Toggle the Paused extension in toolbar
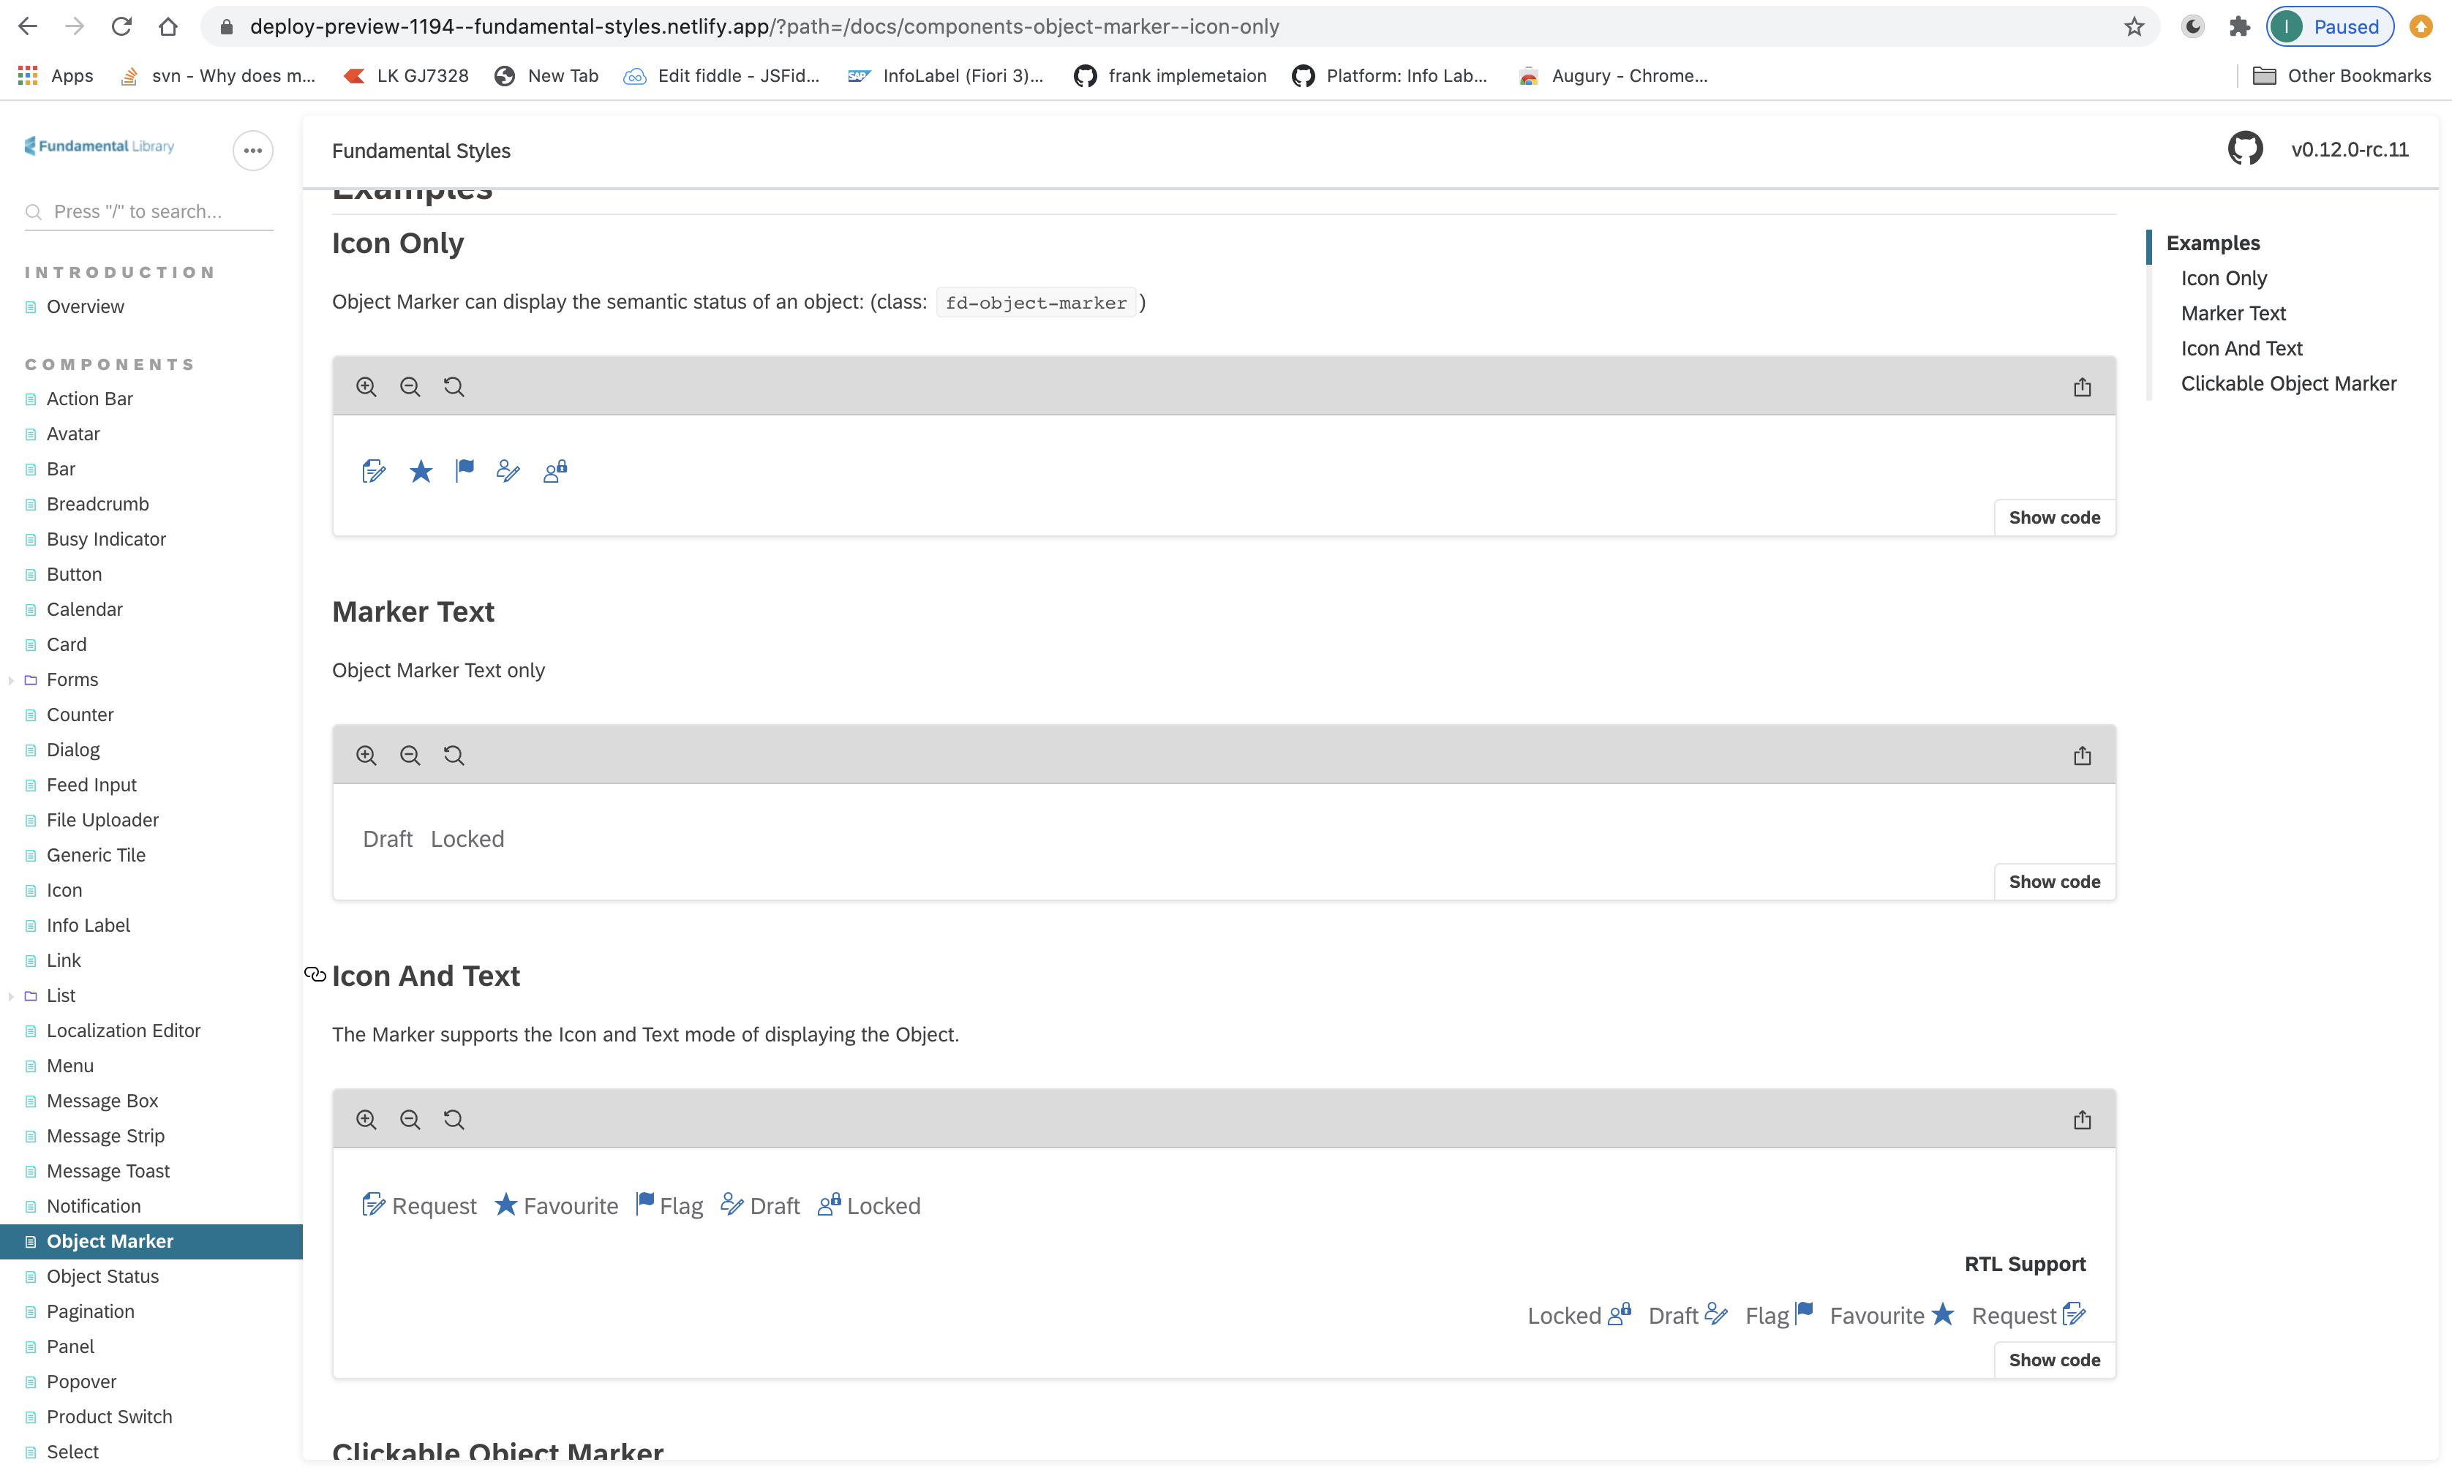The height and width of the screenshot is (1473, 2452). (x=2329, y=27)
